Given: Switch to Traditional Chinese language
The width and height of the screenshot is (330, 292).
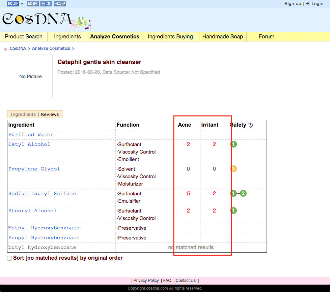Looking at the screenshot, I should (33, 4).
